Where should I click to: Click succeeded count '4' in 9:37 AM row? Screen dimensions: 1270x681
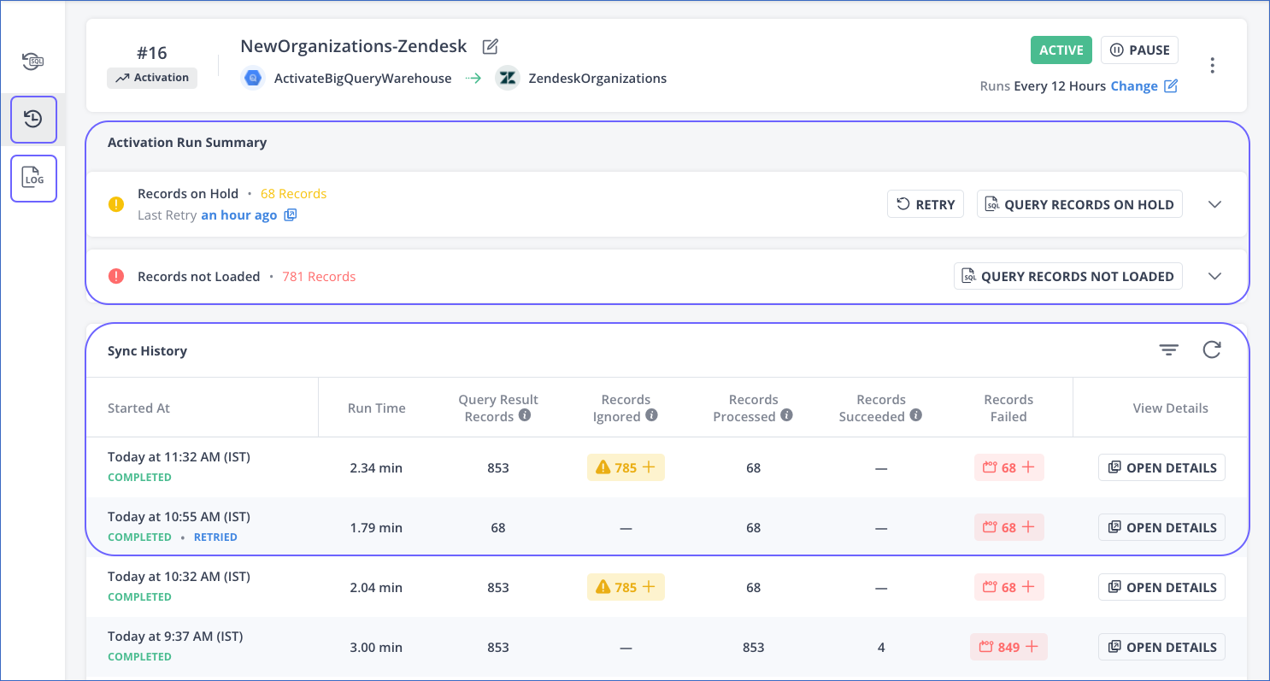click(881, 648)
